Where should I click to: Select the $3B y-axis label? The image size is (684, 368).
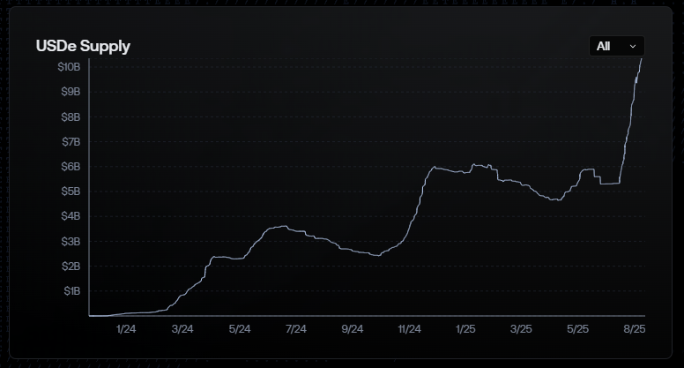pos(70,241)
